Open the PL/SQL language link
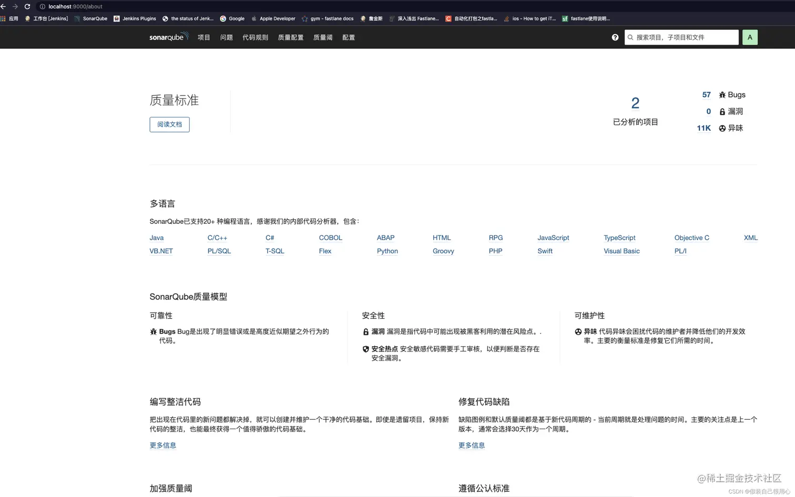The height and width of the screenshot is (497, 795). pos(219,251)
